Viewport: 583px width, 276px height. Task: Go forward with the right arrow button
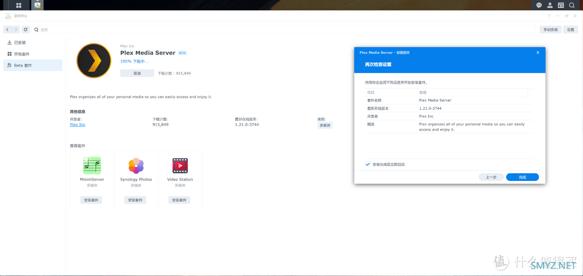pyautogui.click(x=16, y=29)
